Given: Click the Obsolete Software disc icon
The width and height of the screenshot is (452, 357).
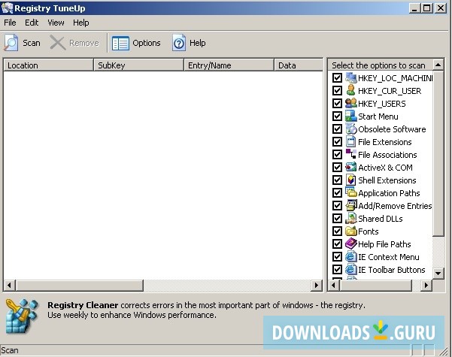Looking at the screenshot, I should tap(350, 129).
